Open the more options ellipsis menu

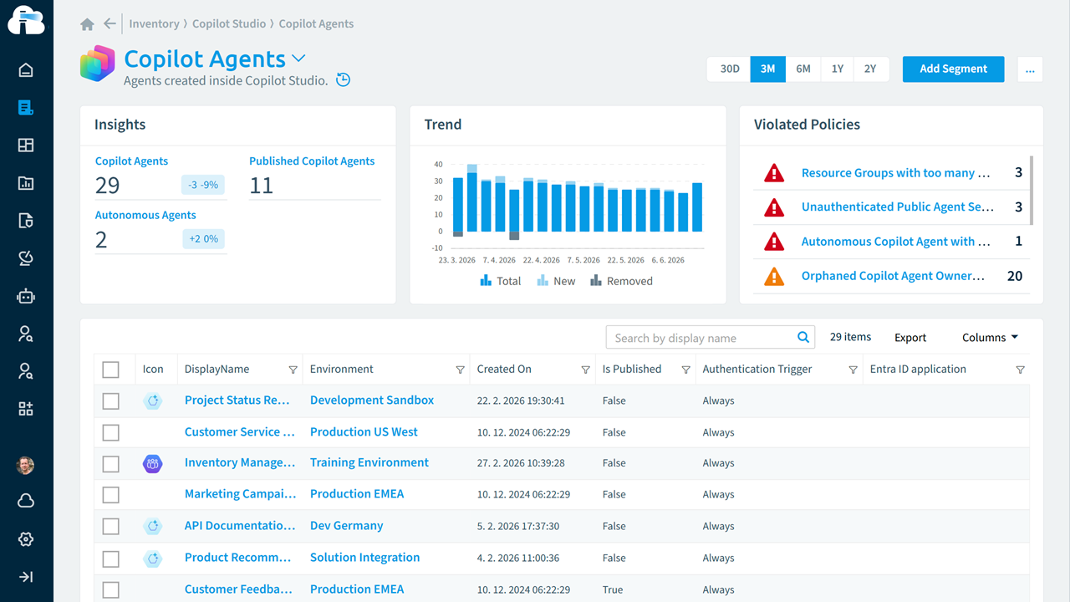click(1030, 69)
